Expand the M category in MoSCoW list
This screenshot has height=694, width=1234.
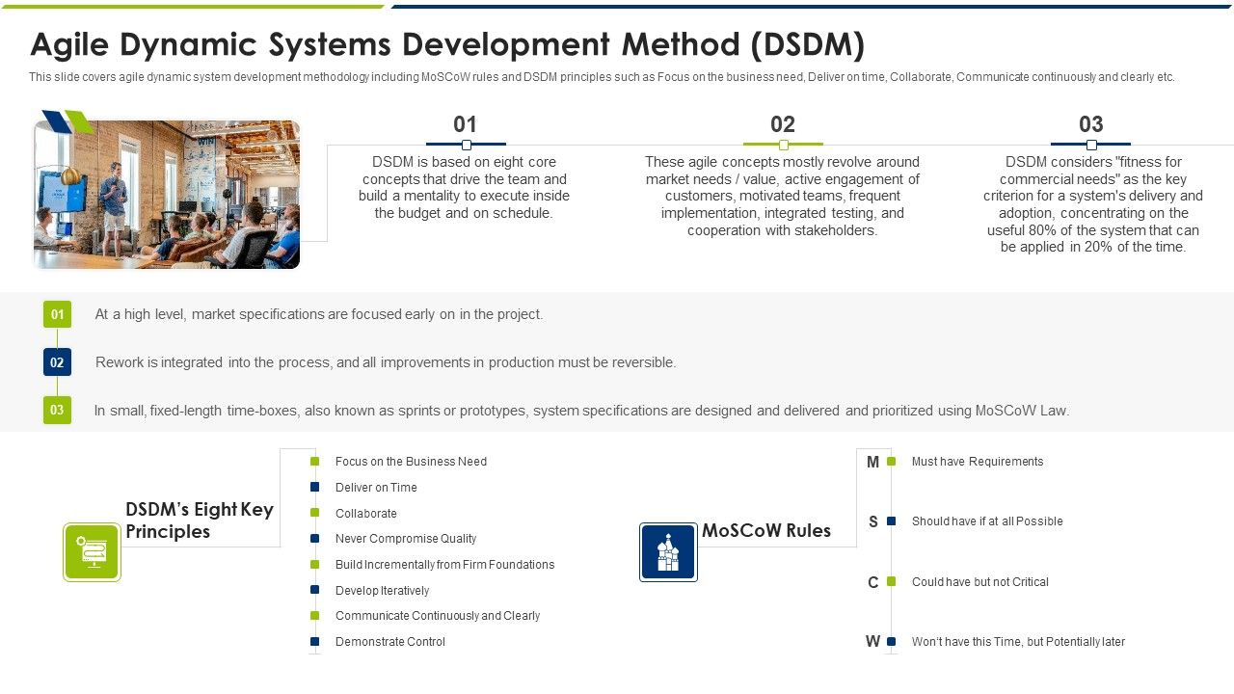(x=872, y=463)
